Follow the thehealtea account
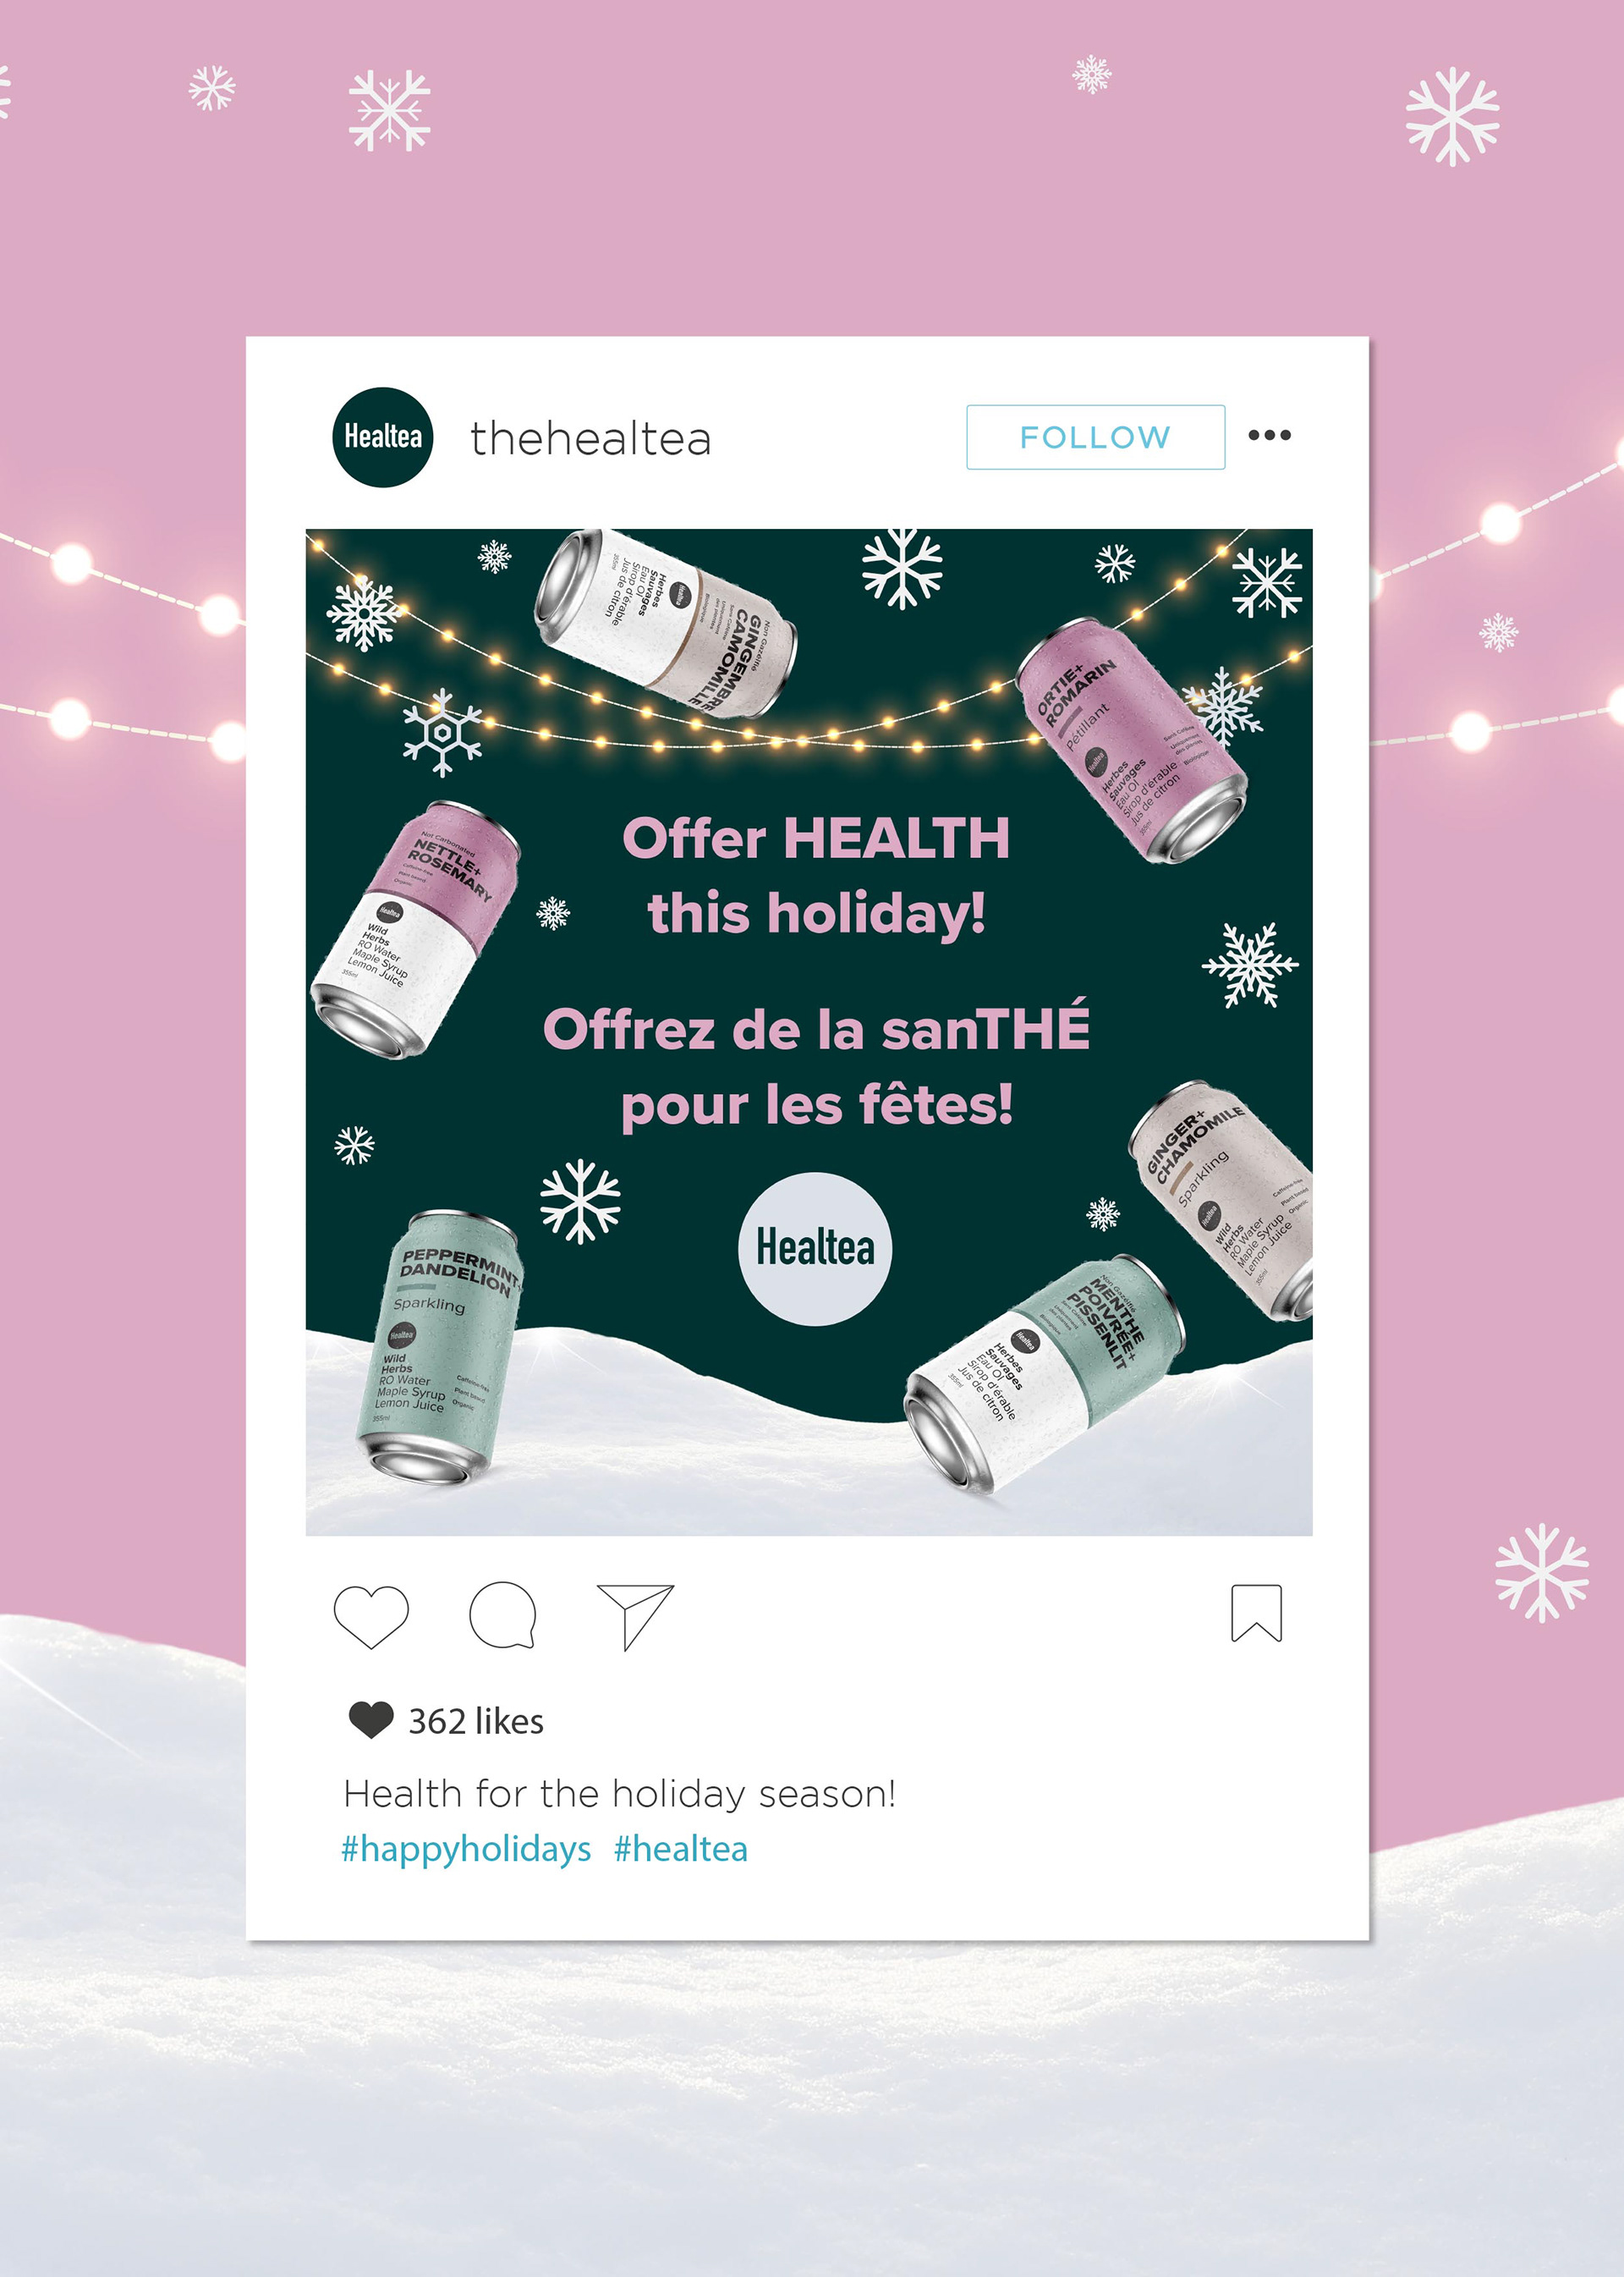This screenshot has height=2277, width=1624. pyautogui.click(x=1095, y=437)
